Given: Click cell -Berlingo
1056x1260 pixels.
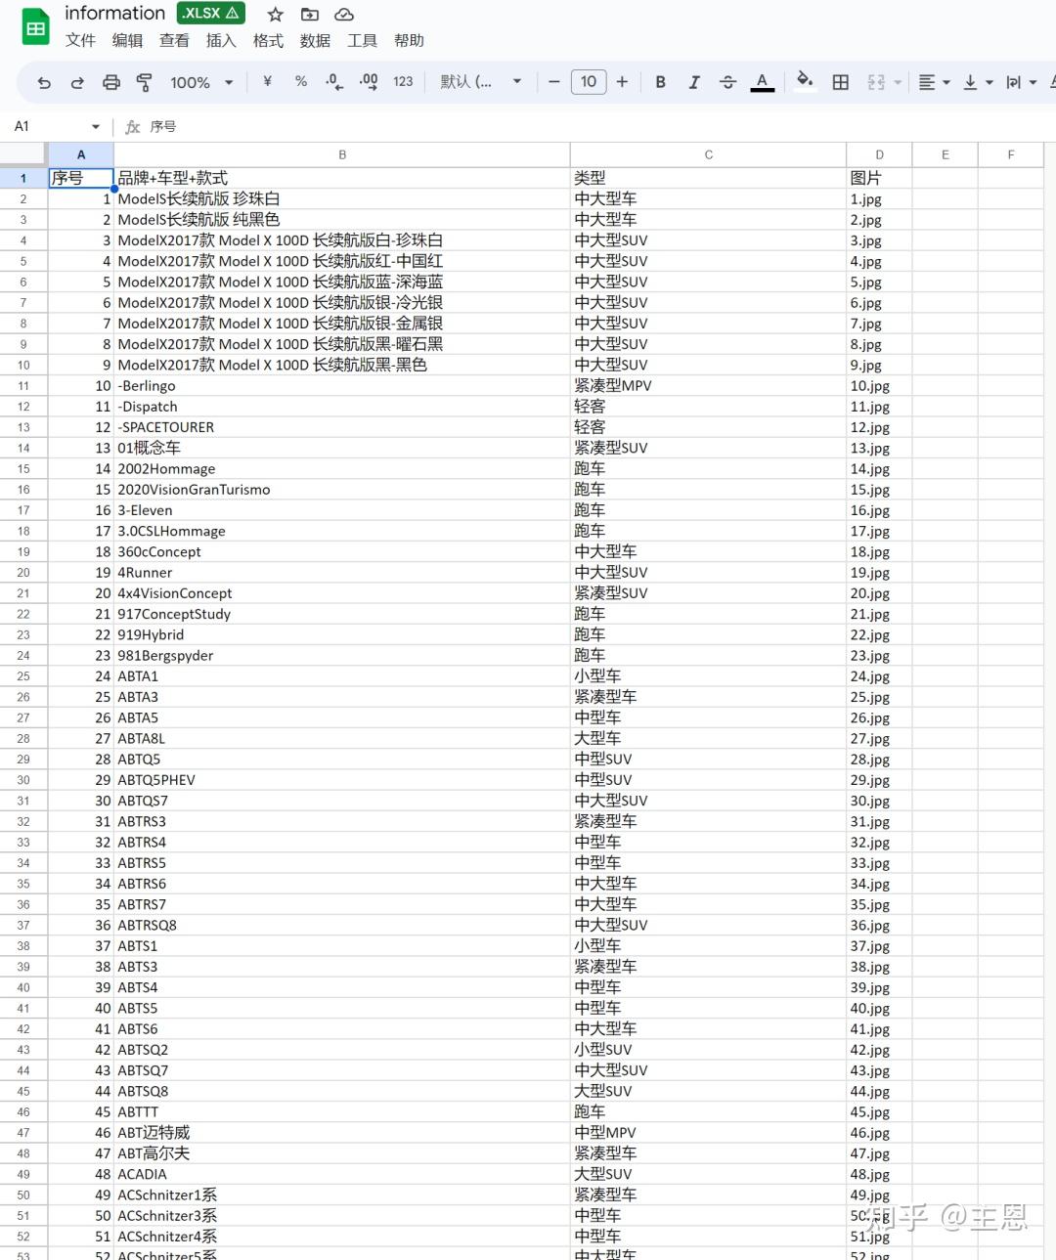Looking at the screenshot, I should [342, 385].
